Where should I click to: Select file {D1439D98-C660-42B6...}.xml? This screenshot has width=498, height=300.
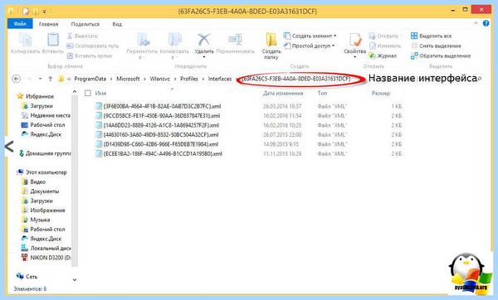(x=157, y=144)
